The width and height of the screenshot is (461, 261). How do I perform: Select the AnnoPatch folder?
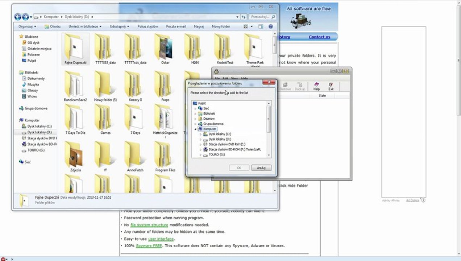pyautogui.click(x=135, y=157)
